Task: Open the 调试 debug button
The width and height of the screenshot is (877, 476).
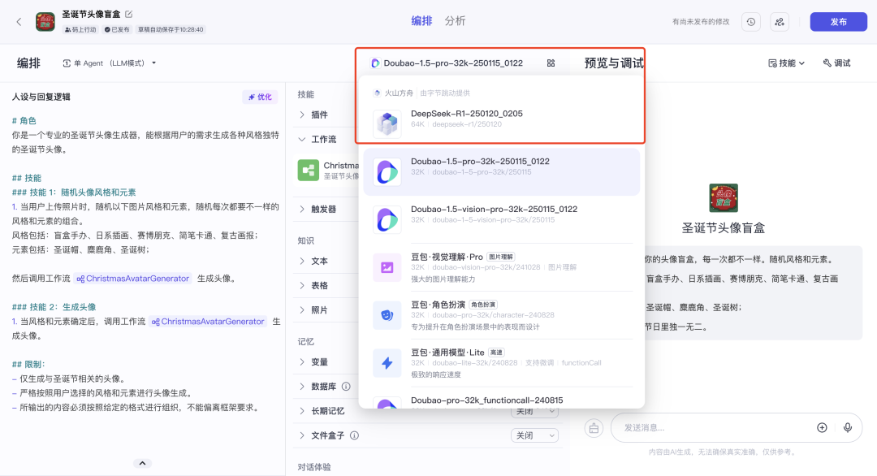Action: click(836, 63)
